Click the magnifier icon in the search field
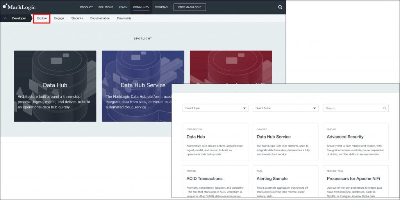Viewport: 400px width, 200px height. 385,108
